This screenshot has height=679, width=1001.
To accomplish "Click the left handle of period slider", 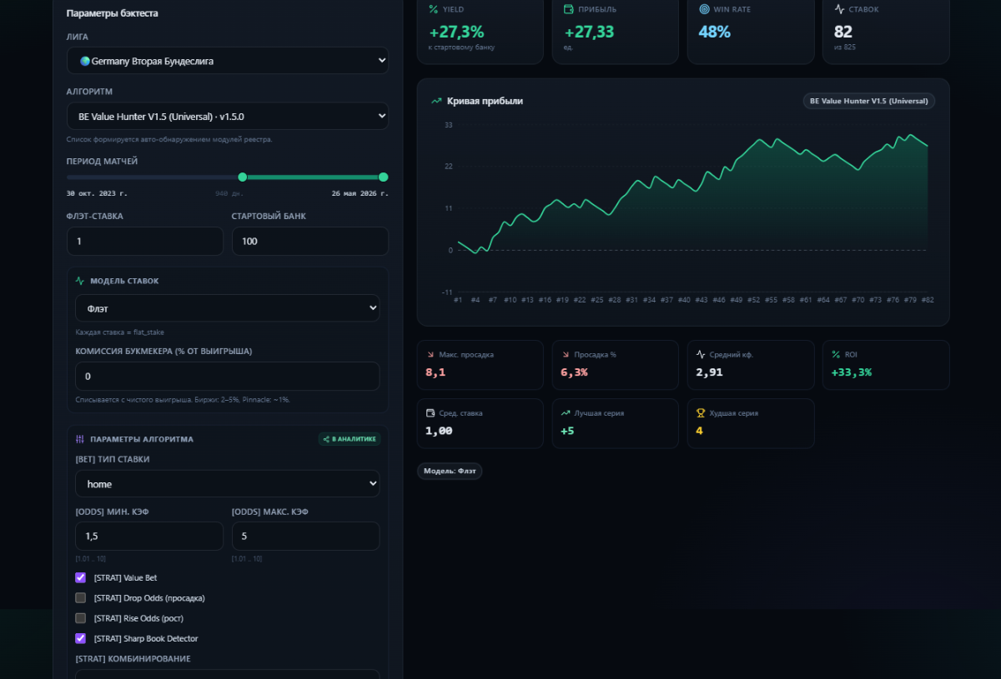I will pyautogui.click(x=243, y=177).
